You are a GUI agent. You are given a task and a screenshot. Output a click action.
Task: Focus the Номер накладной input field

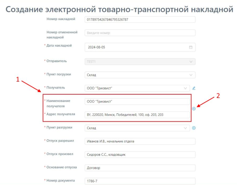point(140,19)
